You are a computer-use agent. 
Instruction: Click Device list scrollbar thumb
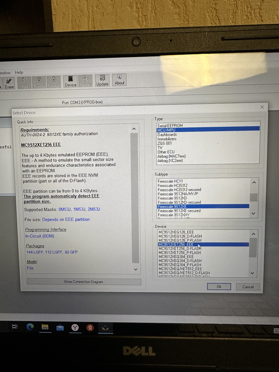pos(253,248)
